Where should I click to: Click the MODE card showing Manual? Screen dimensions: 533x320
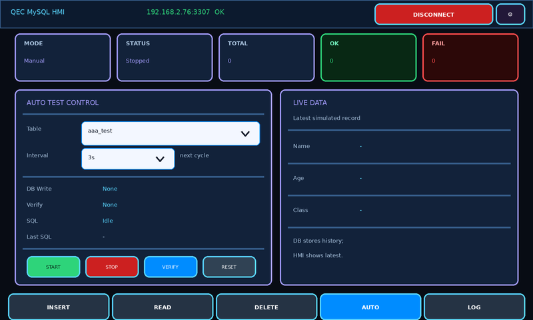click(x=63, y=57)
